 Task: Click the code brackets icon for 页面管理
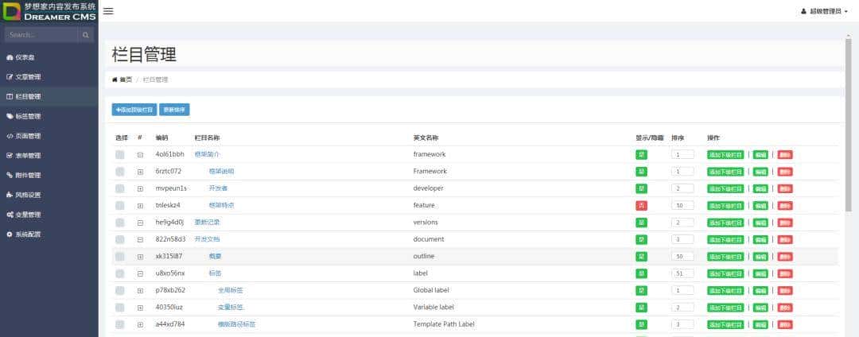10,136
